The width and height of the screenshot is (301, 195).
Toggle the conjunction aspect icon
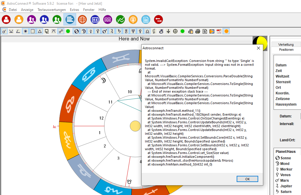tap(4, 31)
